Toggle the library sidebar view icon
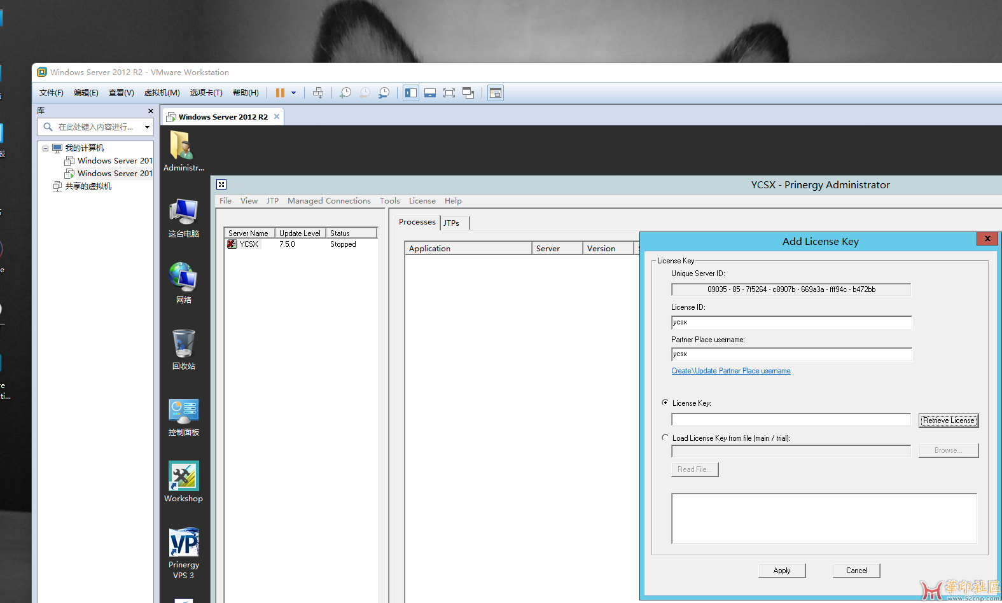Screen dimensions: 1002x603 411,93
